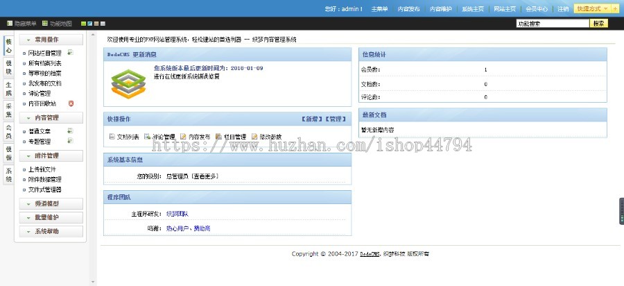
Task: Open 栏目管理 quick action icon
Action: (218, 136)
